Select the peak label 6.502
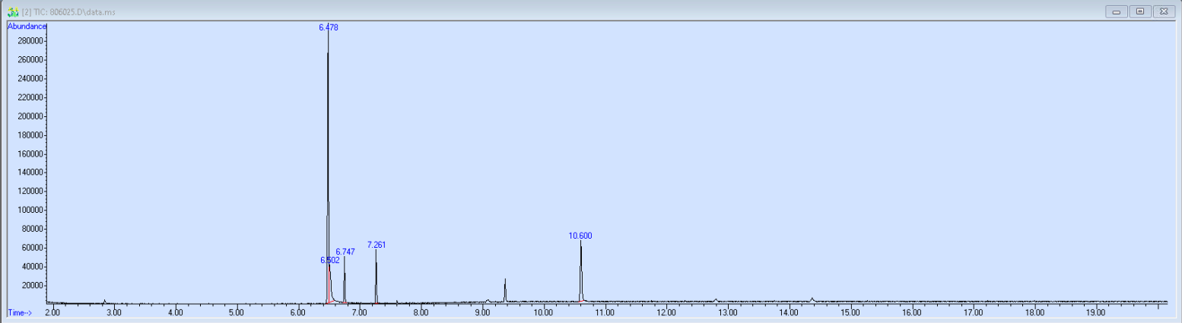The height and width of the screenshot is (323, 1182). click(330, 260)
